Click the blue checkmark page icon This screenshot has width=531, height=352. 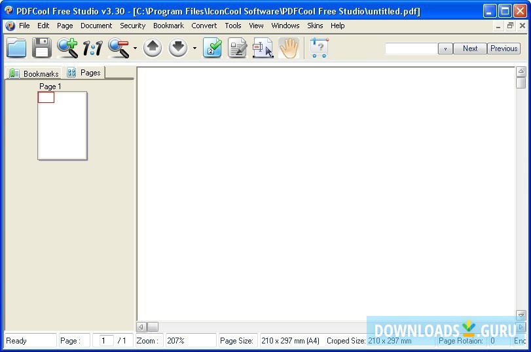pyautogui.click(x=212, y=48)
